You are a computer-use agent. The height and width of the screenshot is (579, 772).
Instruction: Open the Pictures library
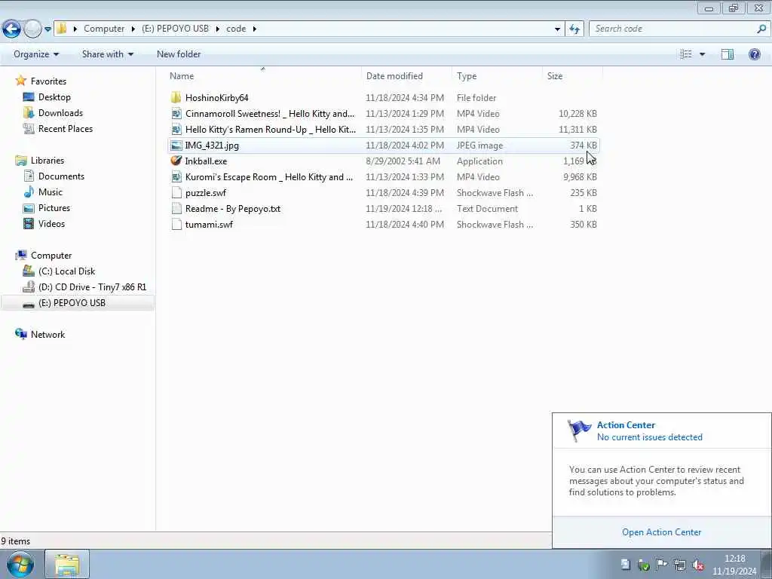pyautogui.click(x=54, y=208)
